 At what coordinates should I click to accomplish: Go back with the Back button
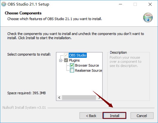pos(91,116)
